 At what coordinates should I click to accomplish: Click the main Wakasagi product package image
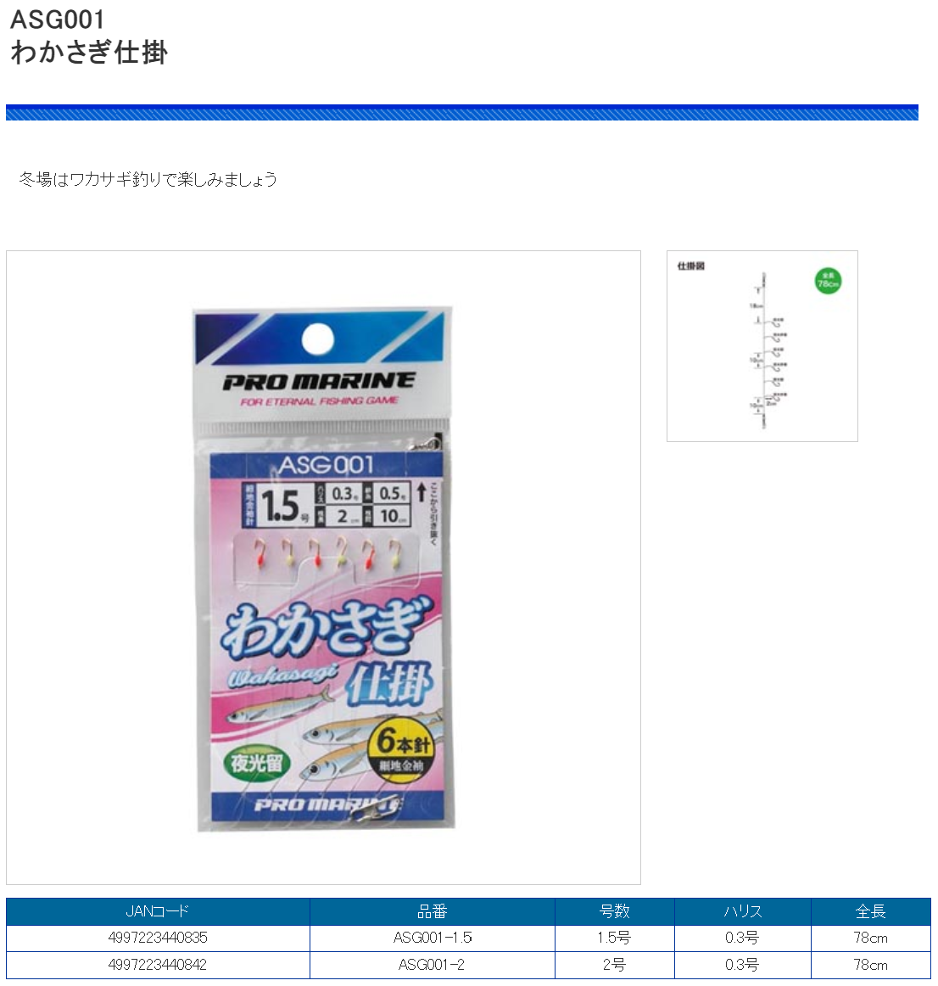pyautogui.click(x=323, y=568)
